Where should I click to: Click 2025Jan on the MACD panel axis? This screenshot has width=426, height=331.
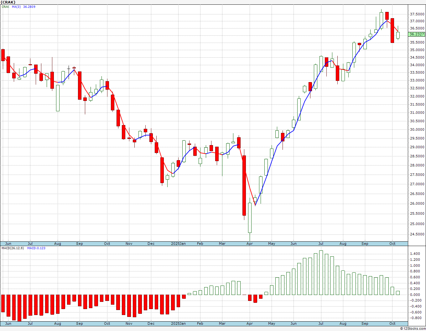coord(178,323)
